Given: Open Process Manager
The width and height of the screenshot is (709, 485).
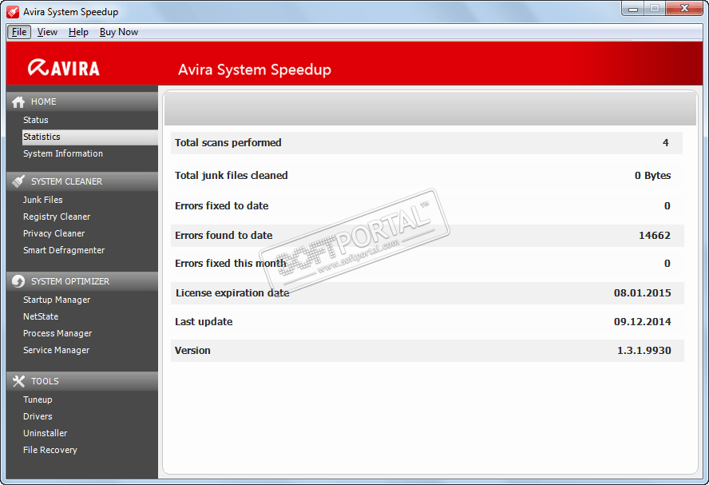Looking at the screenshot, I should click(x=57, y=333).
